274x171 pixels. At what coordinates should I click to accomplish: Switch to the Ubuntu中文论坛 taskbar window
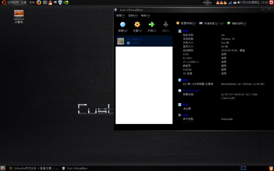point(34,168)
